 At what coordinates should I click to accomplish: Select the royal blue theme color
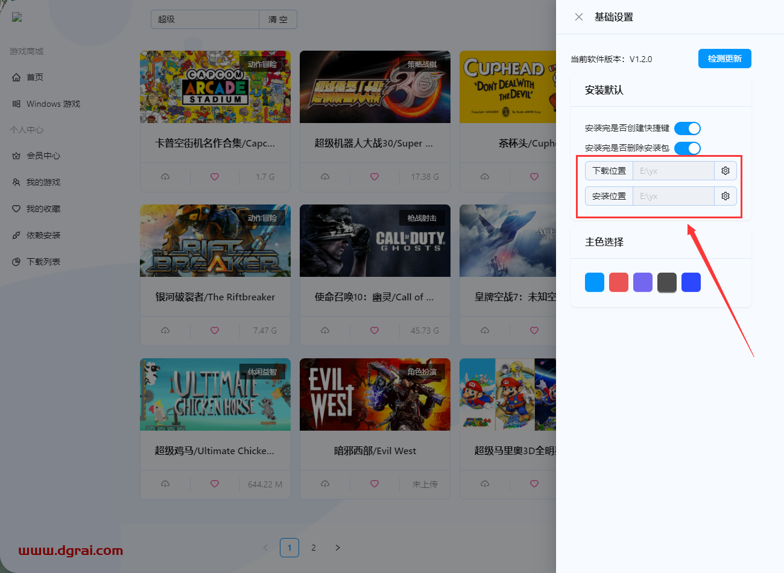691,282
